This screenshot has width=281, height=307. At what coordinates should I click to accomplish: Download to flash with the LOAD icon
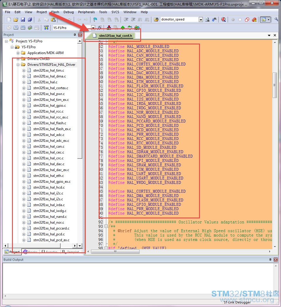coord(46,28)
